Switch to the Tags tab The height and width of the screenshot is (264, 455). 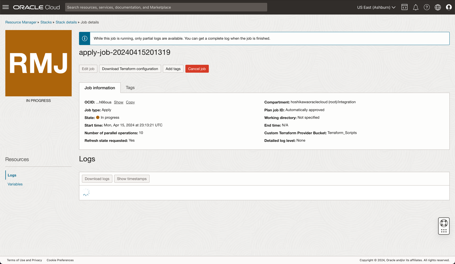(130, 88)
